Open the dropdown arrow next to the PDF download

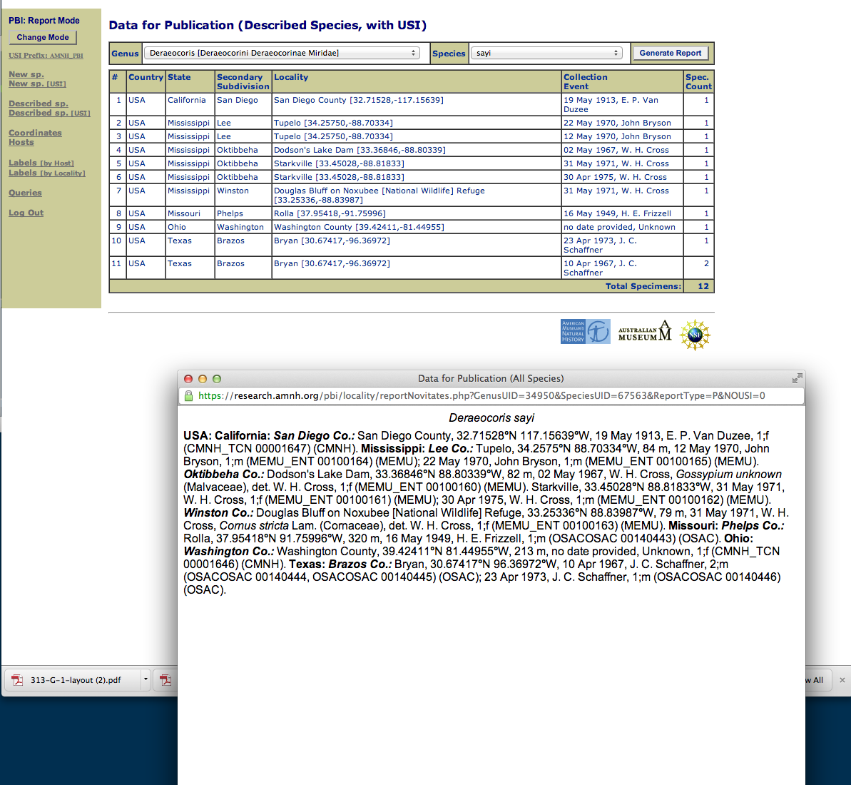click(x=146, y=680)
